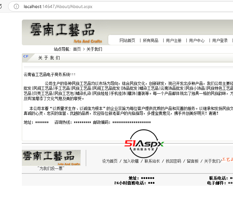
Task: Click the browser address bar URL
Action: [x=58, y=6]
